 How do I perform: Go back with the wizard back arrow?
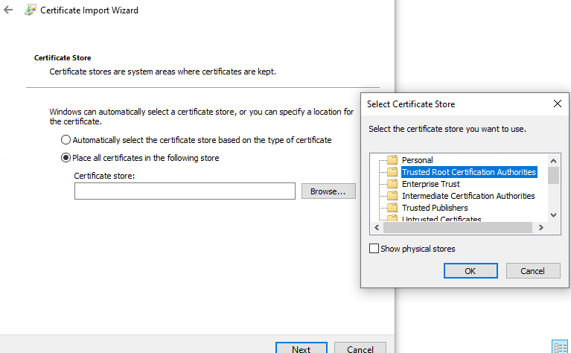(x=8, y=10)
